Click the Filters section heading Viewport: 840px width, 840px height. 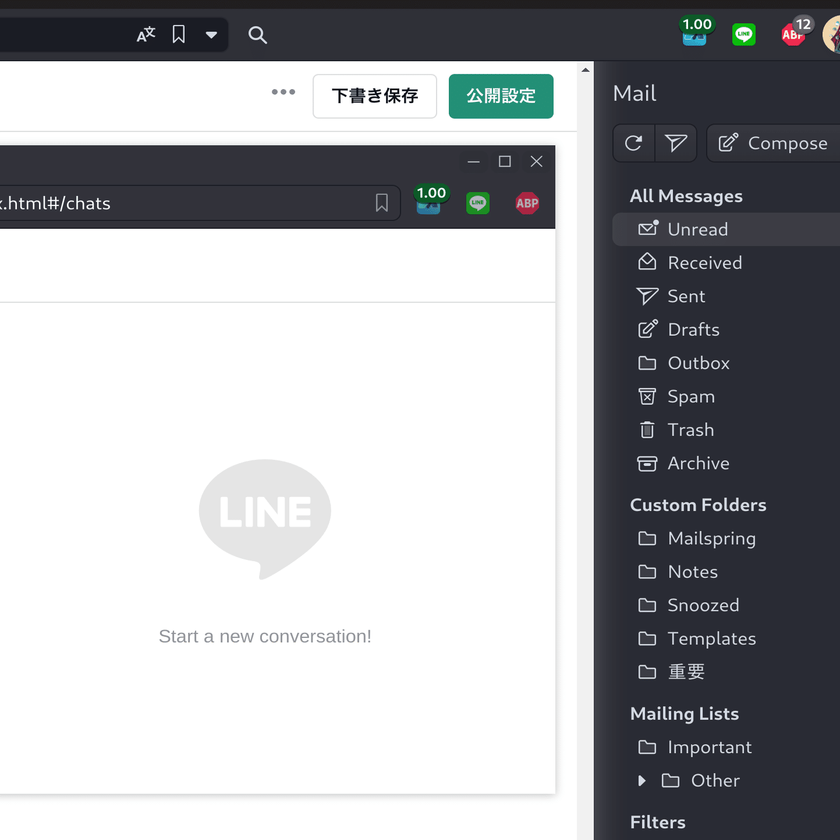(x=658, y=822)
